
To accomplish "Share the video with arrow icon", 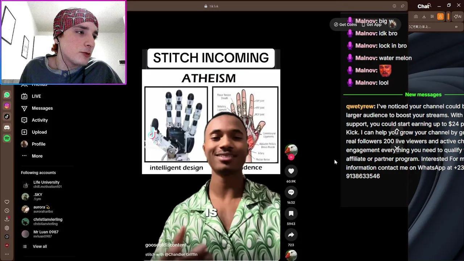I will pos(291,235).
